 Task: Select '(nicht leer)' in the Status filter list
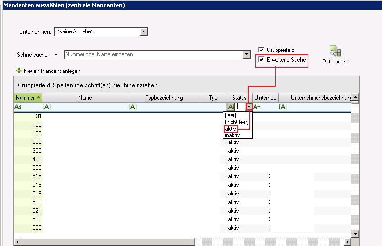pyautogui.click(x=237, y=122)
